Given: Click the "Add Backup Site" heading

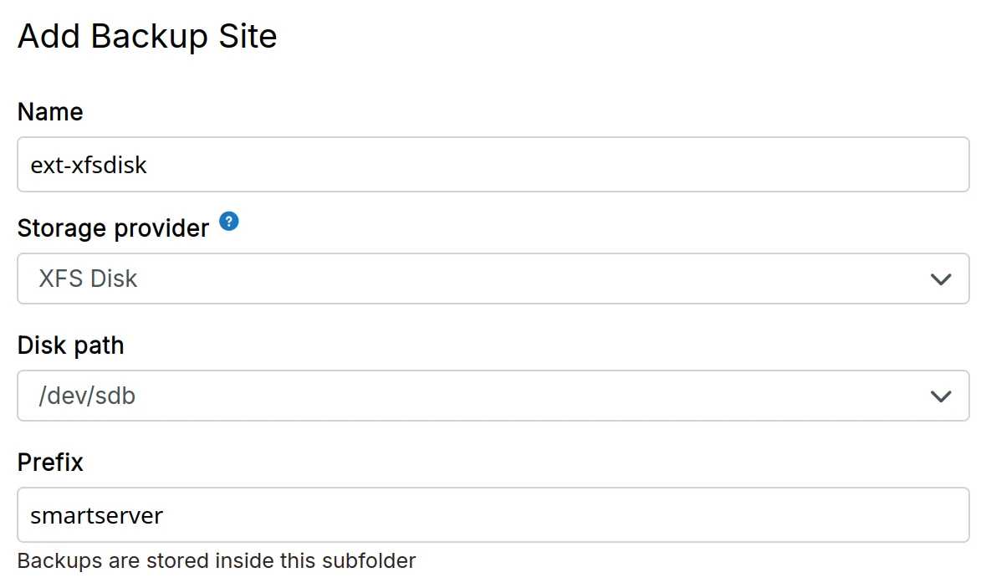Looking at the screenshot, I should point(147,37).
